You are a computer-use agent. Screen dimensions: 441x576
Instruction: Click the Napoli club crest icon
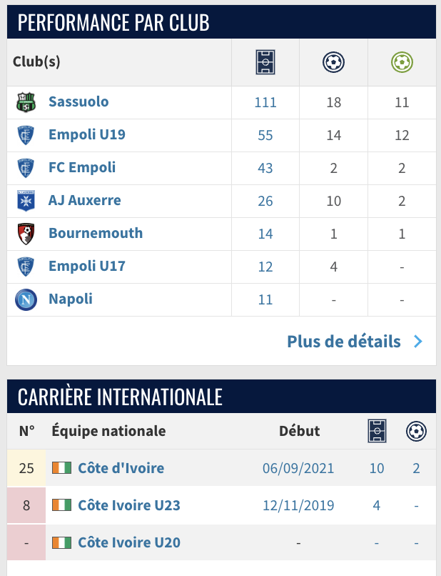(x=26, y=299)
